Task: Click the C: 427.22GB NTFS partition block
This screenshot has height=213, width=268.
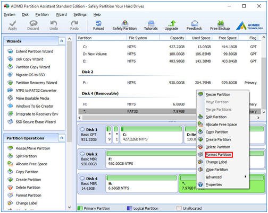Action: click(x=151, y=135)
